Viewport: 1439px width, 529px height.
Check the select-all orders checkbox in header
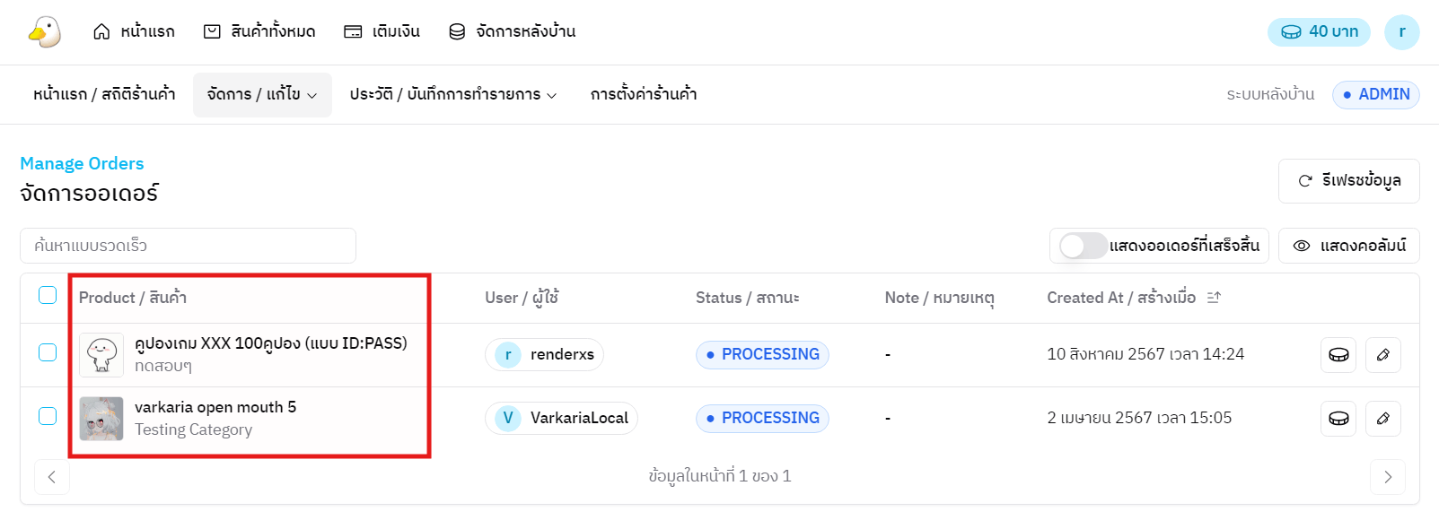pyautogui.click(x=48, y=296)
